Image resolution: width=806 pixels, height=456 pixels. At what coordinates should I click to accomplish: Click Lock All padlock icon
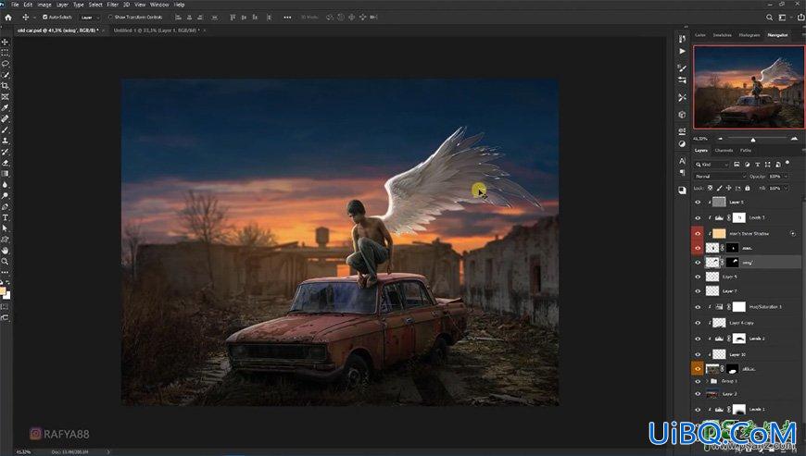click(x=748, y=189)
